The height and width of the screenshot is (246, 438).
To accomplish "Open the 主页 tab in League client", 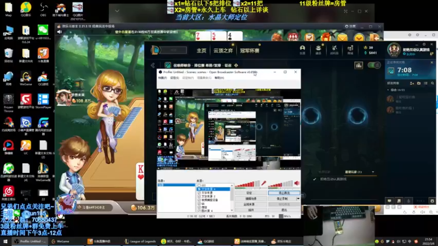I will 201,50.
